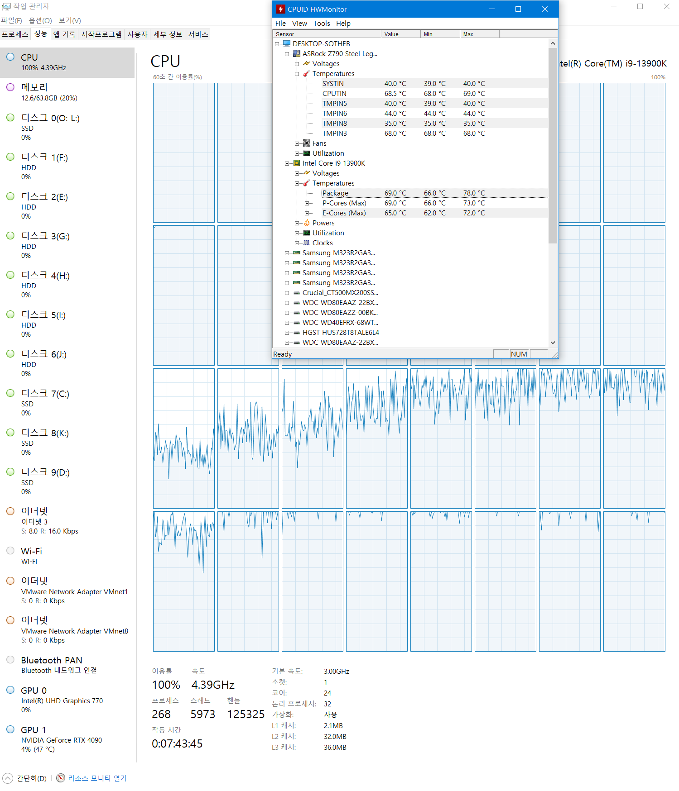Viewport: 679px width, 791px height.
Task: Click the Crucial_CT500MX200SS drive icon
Action: pyautogui.click(x=297, y=293)
